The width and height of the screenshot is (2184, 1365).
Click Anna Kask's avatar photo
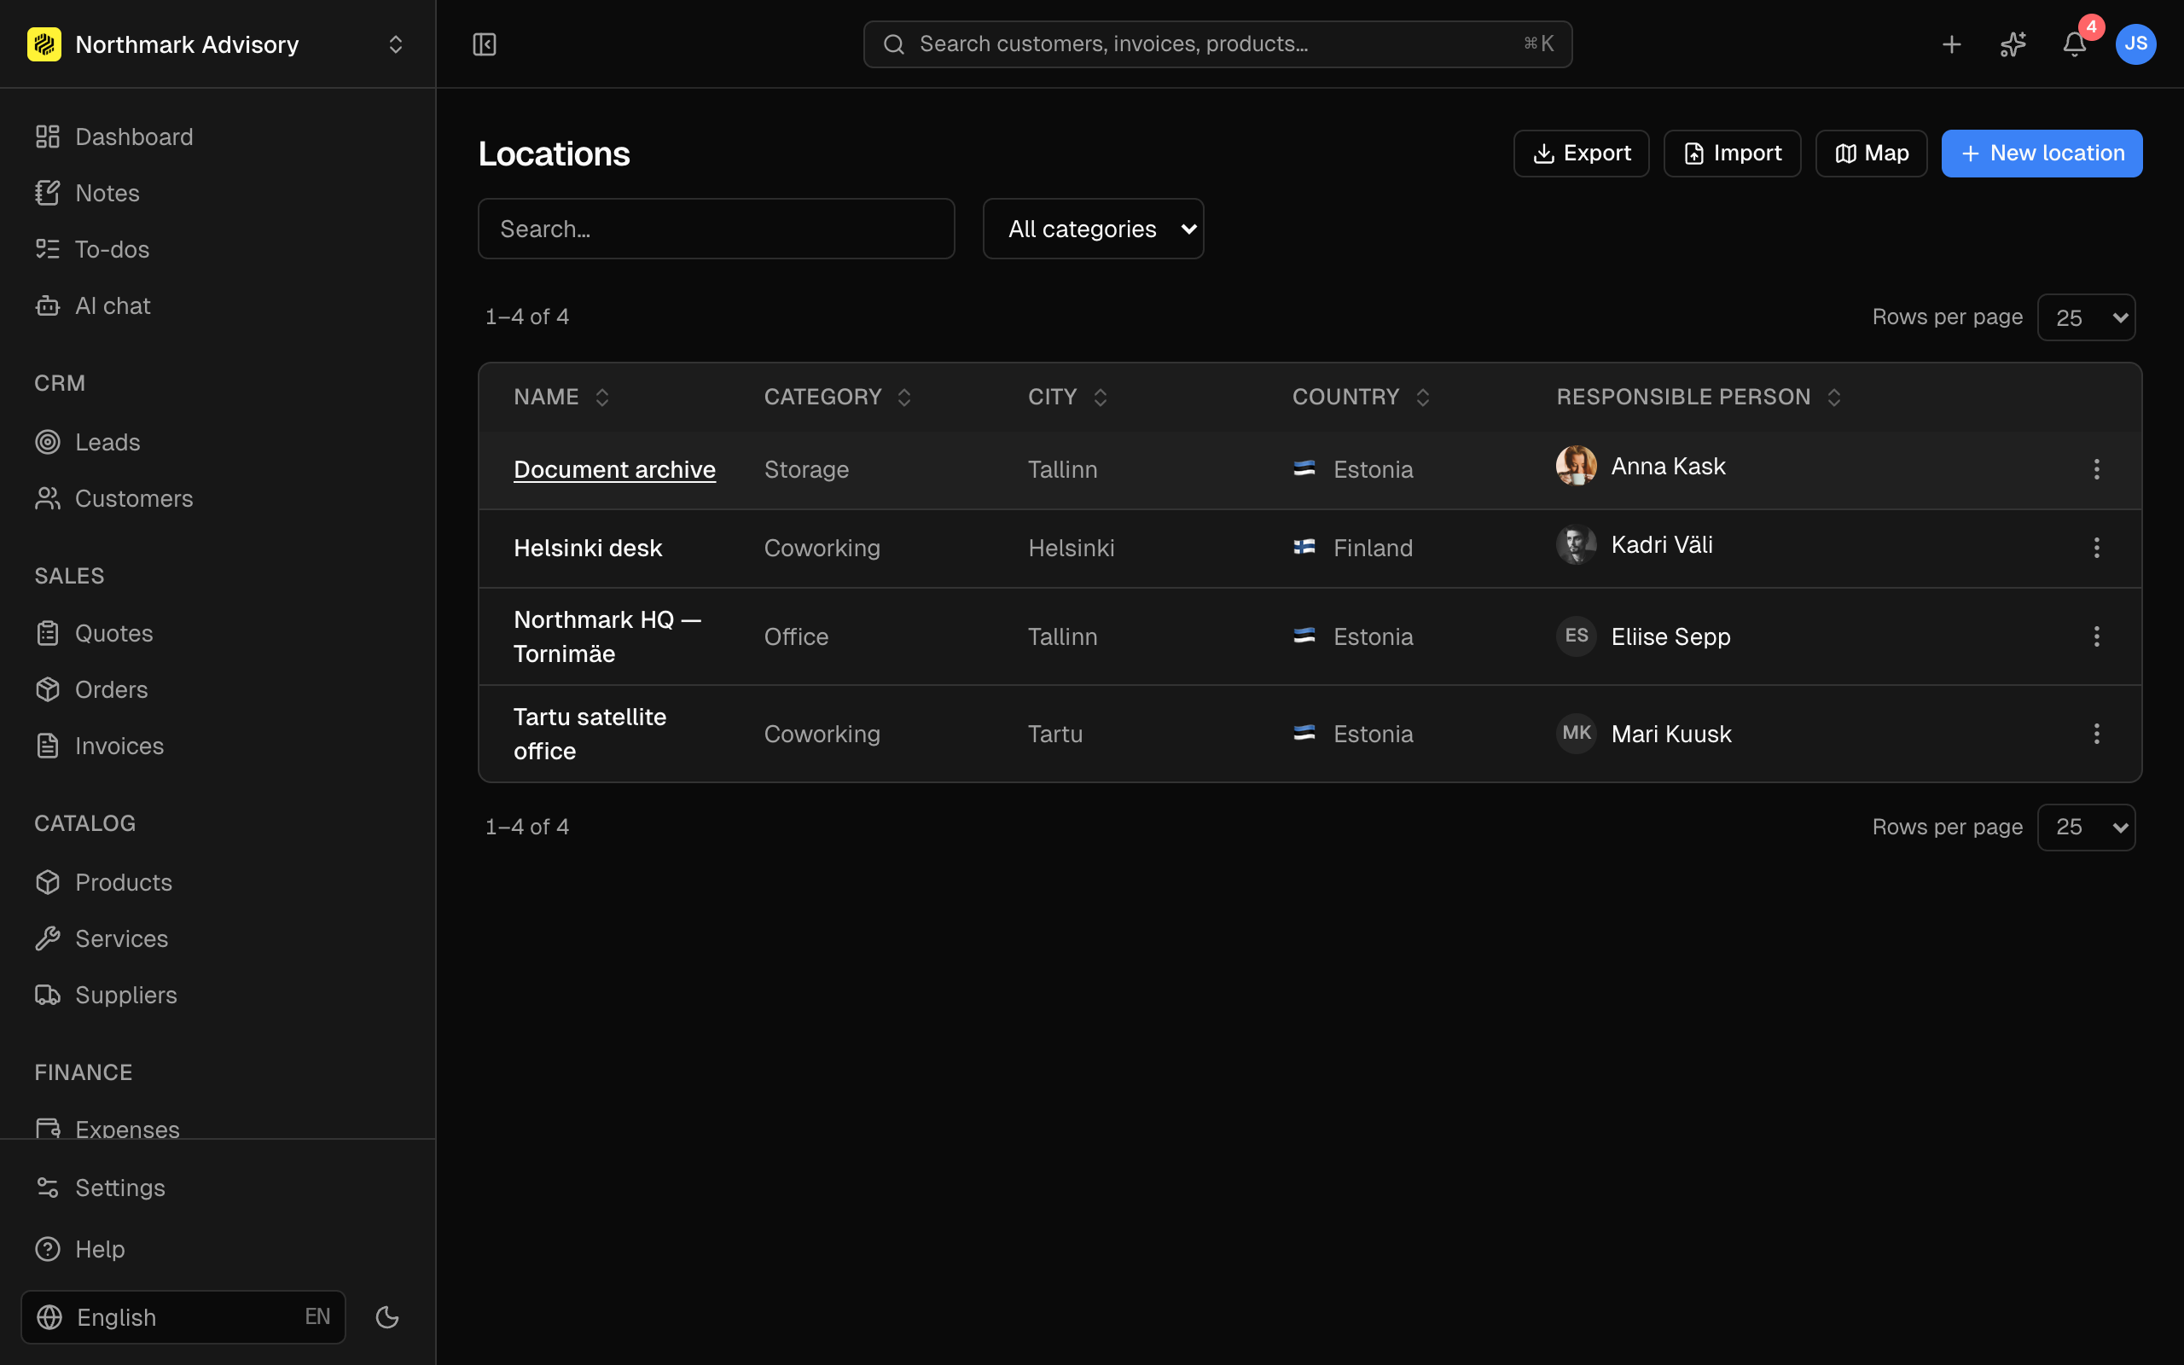click(x=1576, y=466)
